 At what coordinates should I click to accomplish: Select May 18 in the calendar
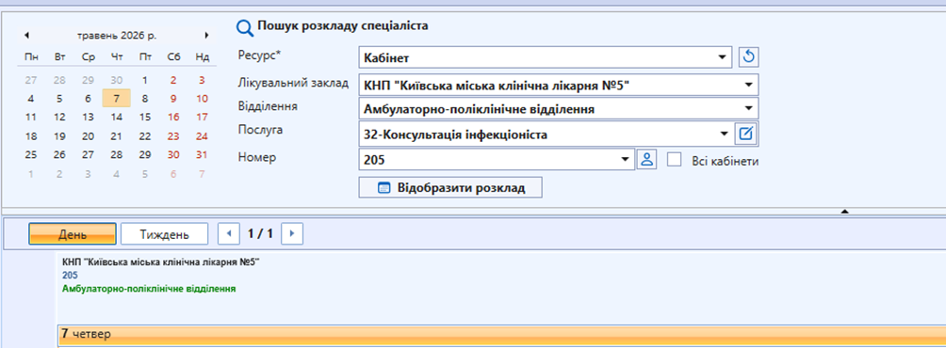click(x=31, y=136)
